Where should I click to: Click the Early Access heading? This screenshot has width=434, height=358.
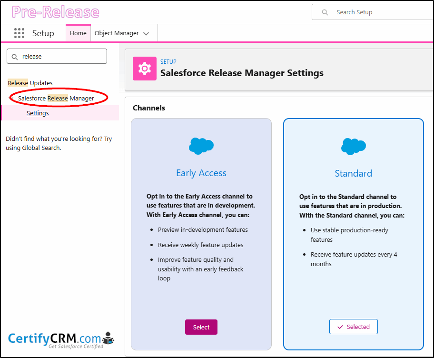pos(201,173)
